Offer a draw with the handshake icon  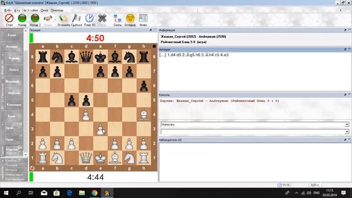48,18
